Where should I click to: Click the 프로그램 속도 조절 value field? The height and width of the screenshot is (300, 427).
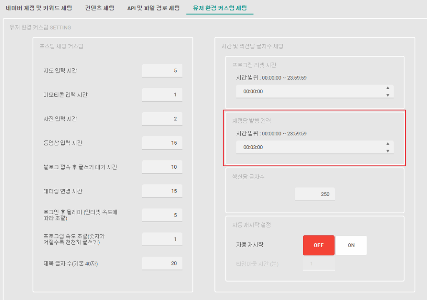(x=162, y=239)
